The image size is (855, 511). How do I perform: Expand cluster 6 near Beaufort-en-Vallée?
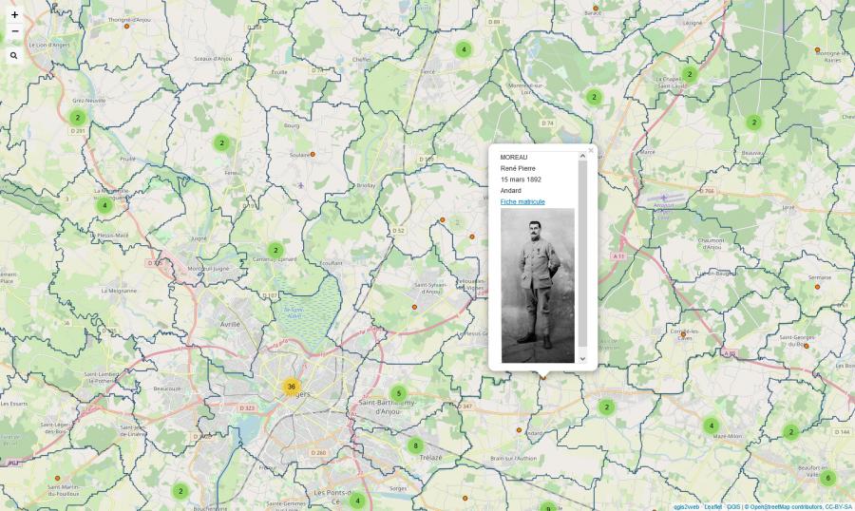(827, 479)
